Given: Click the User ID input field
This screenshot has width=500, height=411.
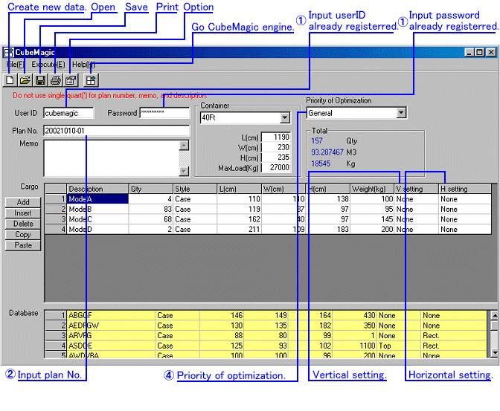Looking at the screenshot, I should [68, 114].
